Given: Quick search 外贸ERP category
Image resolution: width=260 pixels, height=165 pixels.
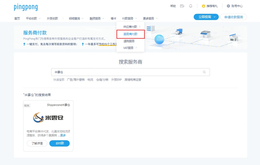Looking at the screenshot, I should pyautogui.click(x=116, y=80).
